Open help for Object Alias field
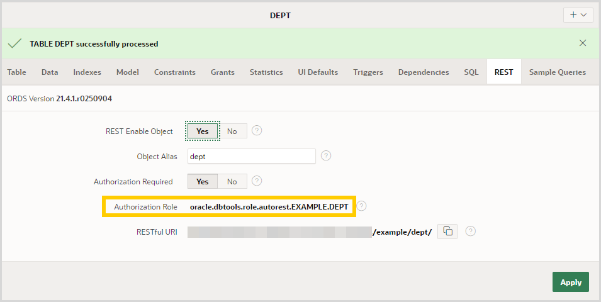This screenshot has width=601, height=302. tap(326, 155)
